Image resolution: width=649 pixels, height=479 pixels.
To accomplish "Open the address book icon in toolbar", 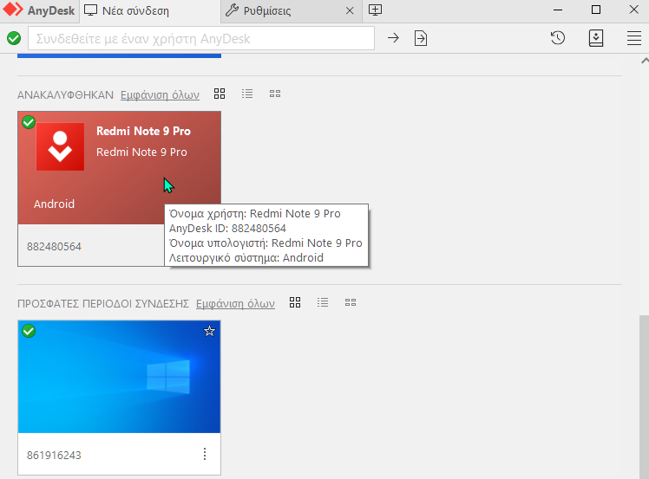I will pos(596,38).
